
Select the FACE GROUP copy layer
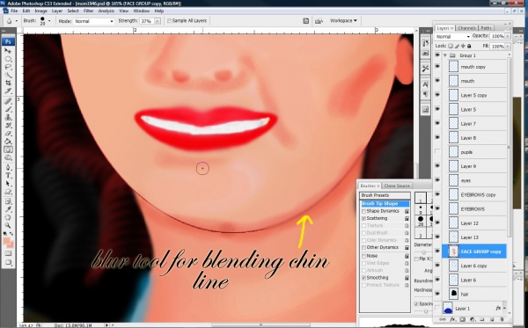click(x=473, y=251)
